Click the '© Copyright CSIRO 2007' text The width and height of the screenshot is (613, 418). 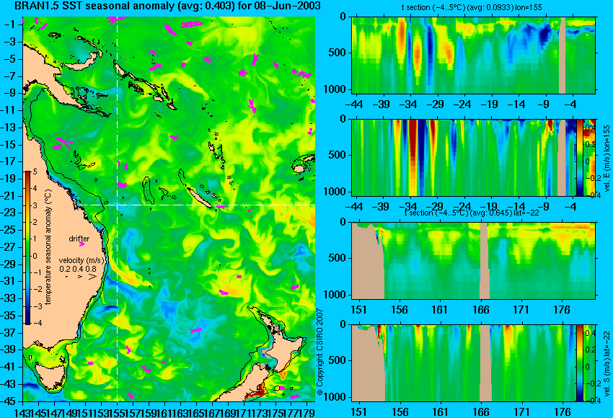click(319, 352)
